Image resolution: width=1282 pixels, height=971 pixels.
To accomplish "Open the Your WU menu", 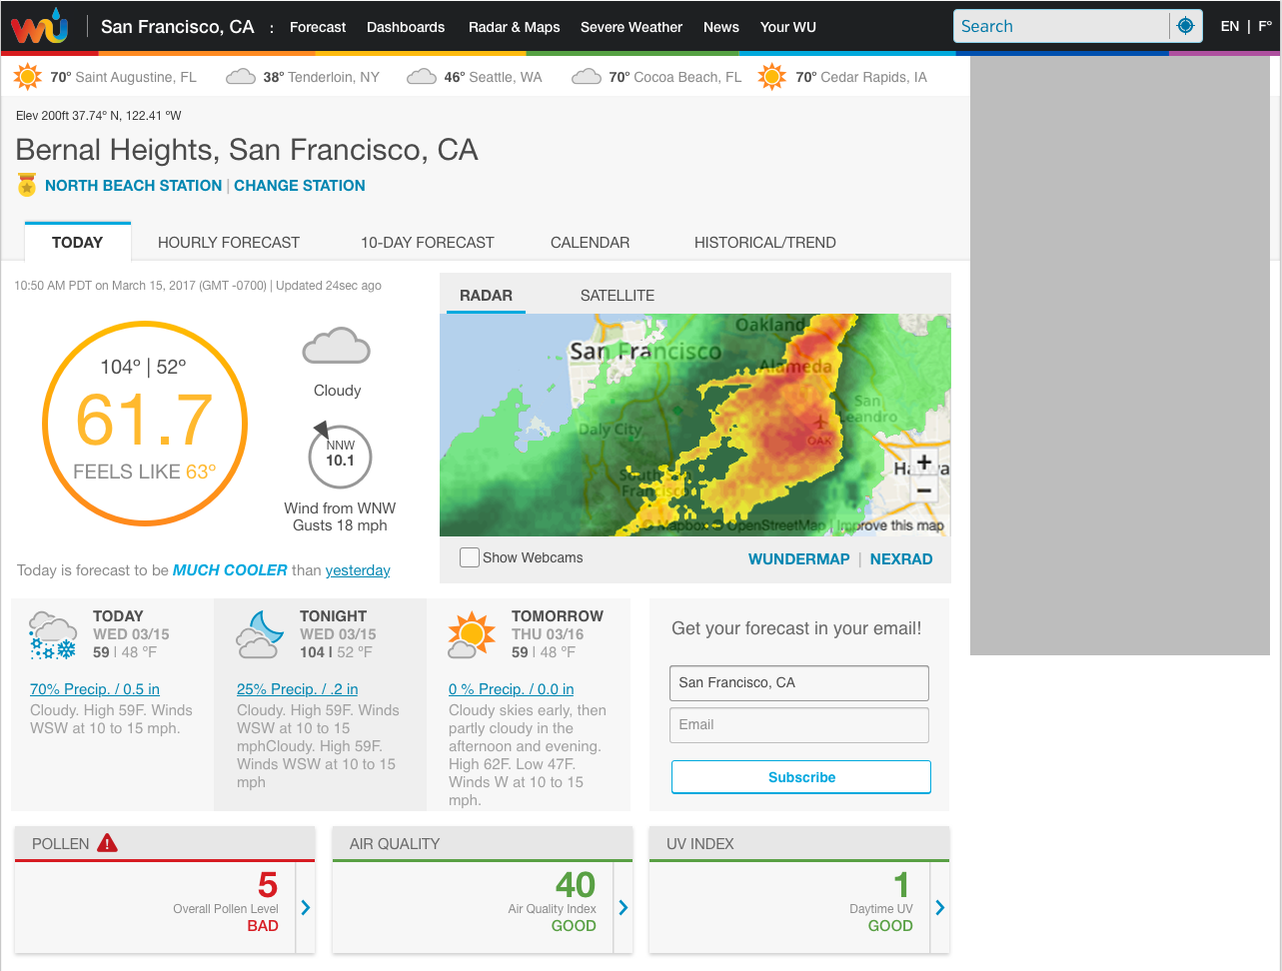I will [x=788, y=27].
